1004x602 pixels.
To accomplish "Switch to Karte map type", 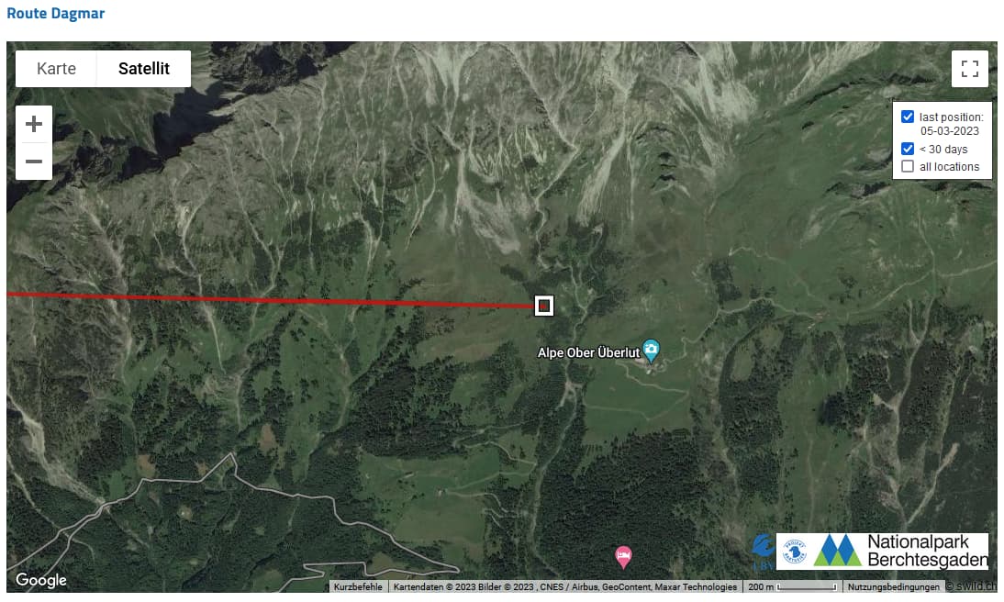I will click(x=56, y=69).
